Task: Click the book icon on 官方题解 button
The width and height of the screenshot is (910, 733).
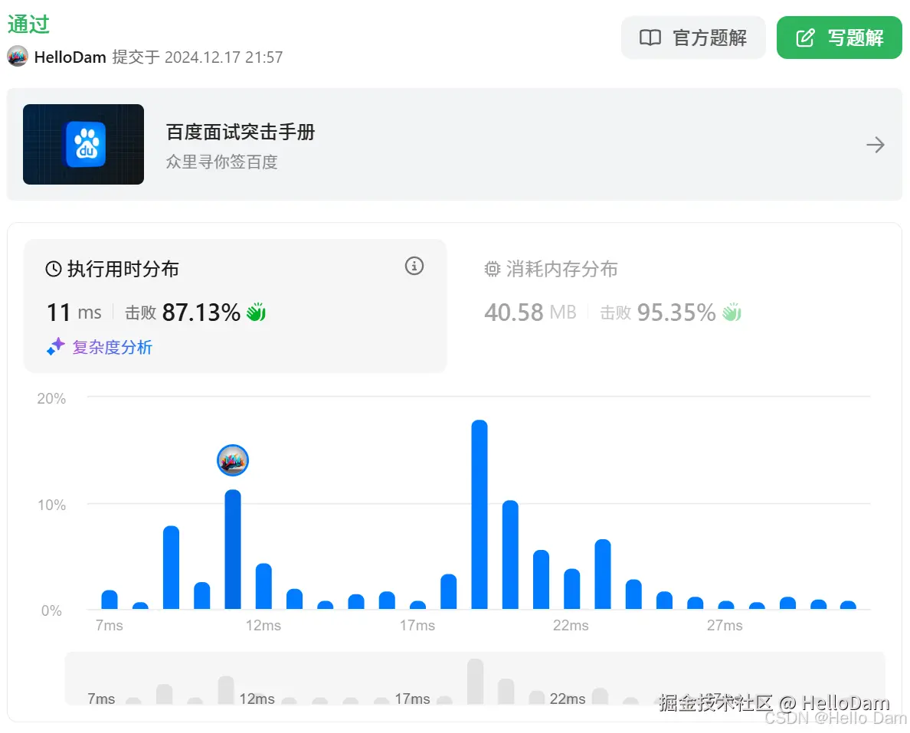Action: (x=650, y=37)
